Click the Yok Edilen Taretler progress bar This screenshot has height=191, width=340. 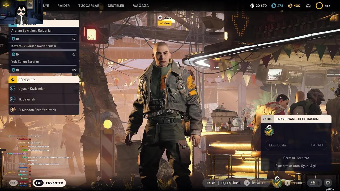point(44,66)
